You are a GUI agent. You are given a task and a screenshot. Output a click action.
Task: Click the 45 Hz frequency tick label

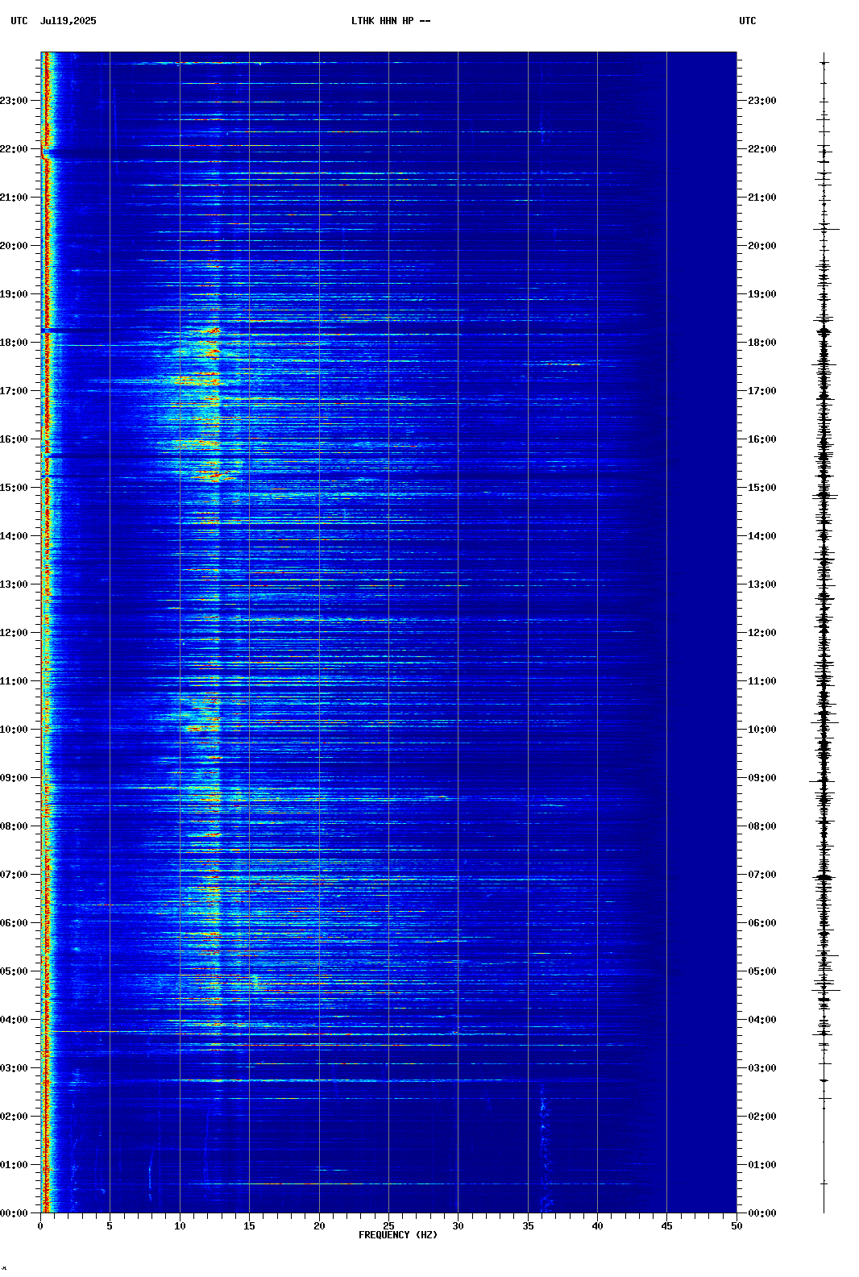[666, 1226]
